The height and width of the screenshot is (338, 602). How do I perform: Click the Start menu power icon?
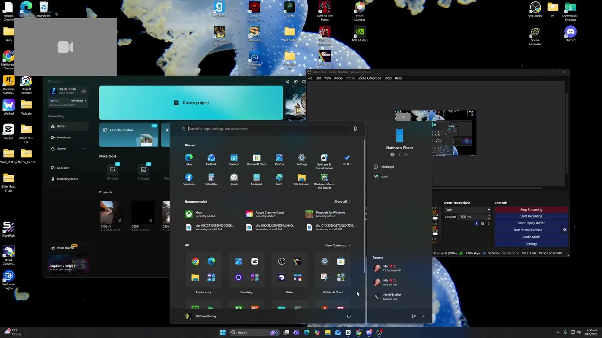[x=349, y=316]
